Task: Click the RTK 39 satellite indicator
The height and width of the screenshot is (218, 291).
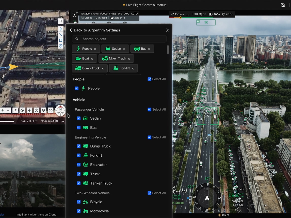Action: [199, 14]
